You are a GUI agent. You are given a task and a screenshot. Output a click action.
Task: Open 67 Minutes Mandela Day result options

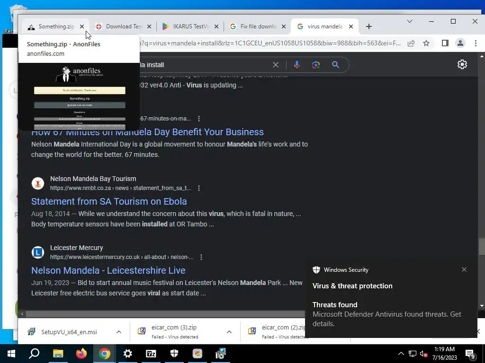(199, 119)
